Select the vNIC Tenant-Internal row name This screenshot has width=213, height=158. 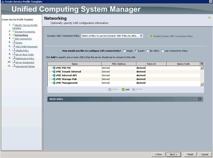[68, 72]
